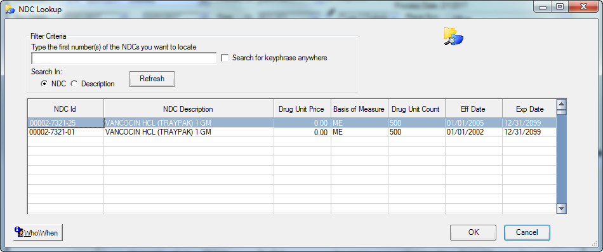Select the NDC radio button
Viewport: 603px width, 252px height.
pos(44,84)
